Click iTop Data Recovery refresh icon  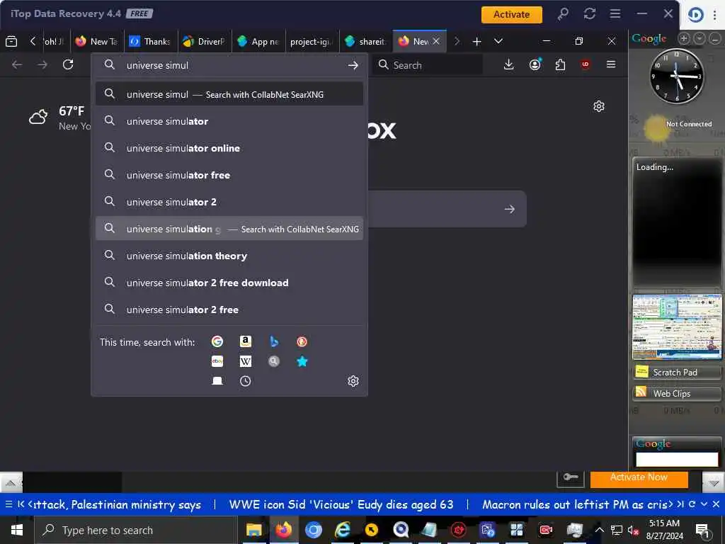point(590,14)
